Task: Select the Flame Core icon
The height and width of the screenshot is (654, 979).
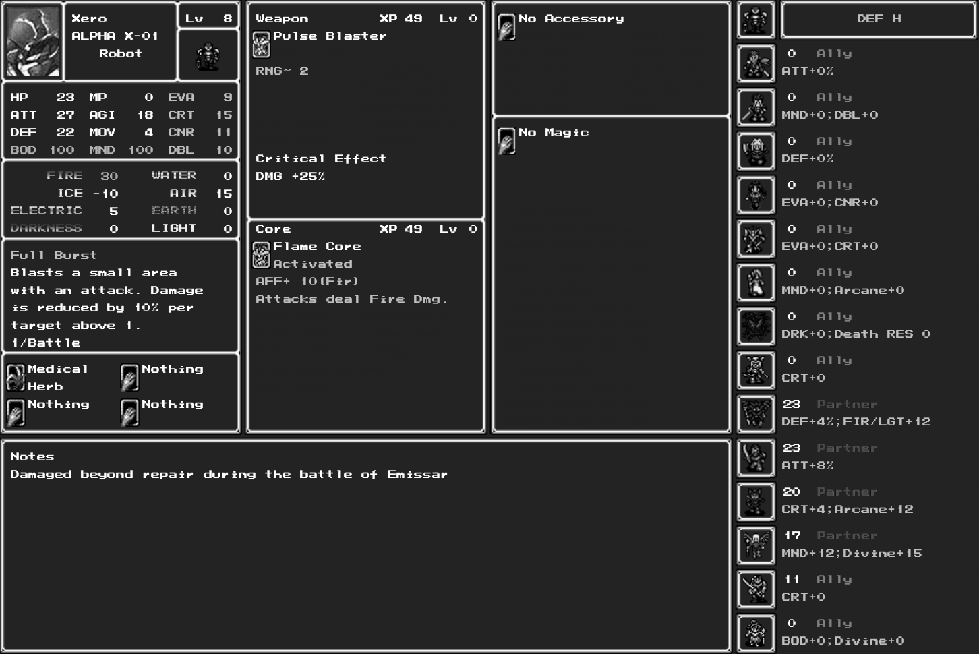Action: pyautogui.click(x=261, y=255)
